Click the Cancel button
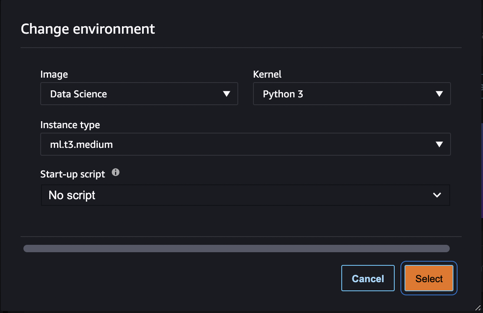The width and height of the screenshot is (483, 313). point(368,278)
